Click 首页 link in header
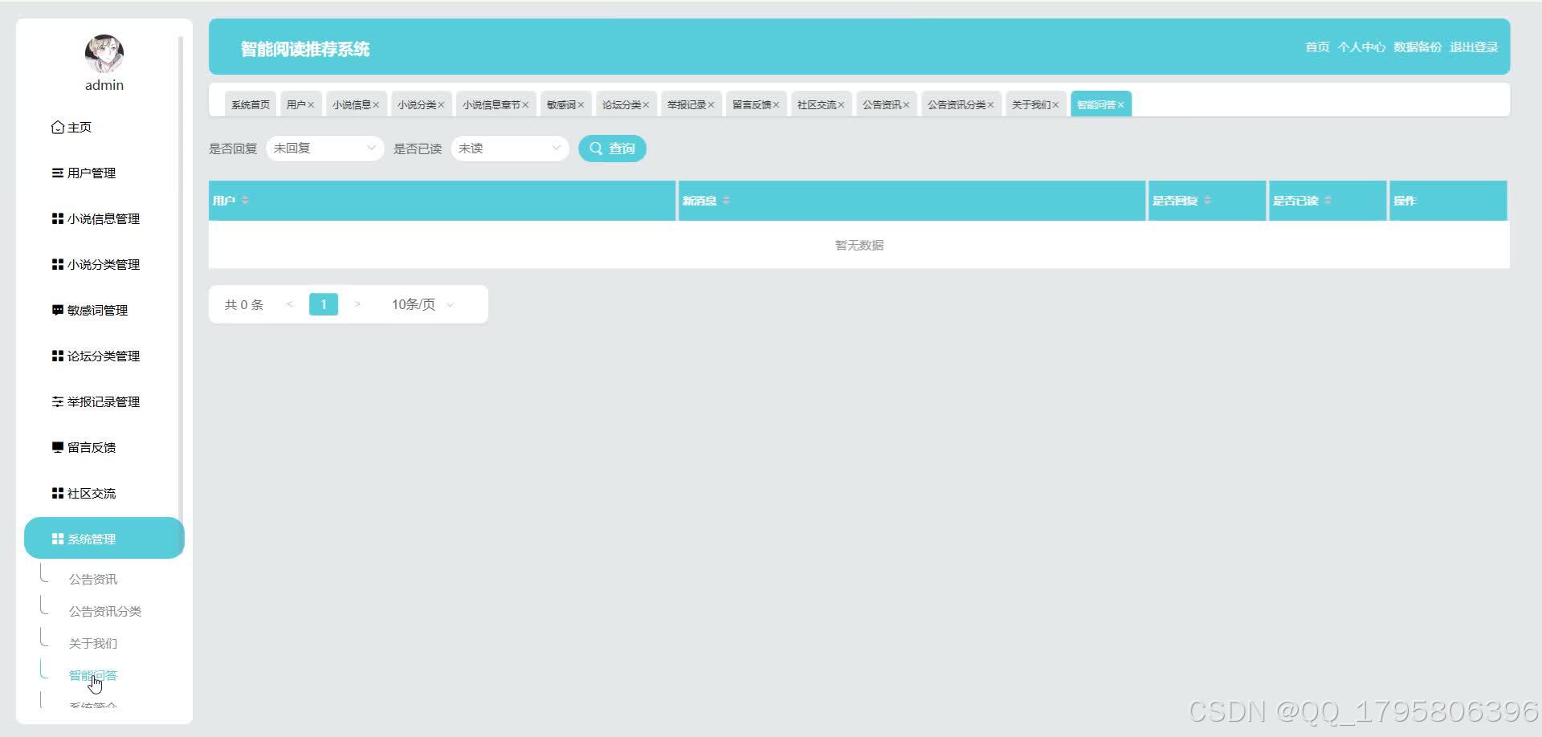 click(x=1317, y=47)
